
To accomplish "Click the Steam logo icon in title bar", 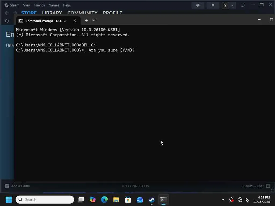I will 6,5.
